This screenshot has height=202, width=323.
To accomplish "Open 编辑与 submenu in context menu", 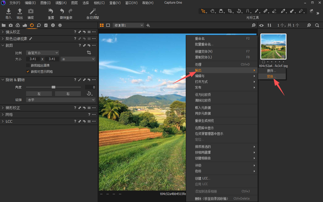I will coord(222,76).
